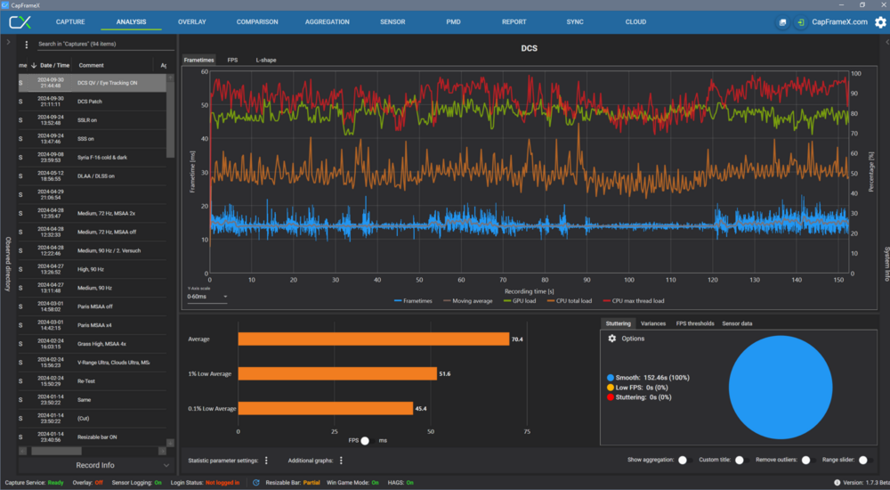Click the green login icon
This screenshot has height=490, width=890.
(x=802, y=22)
